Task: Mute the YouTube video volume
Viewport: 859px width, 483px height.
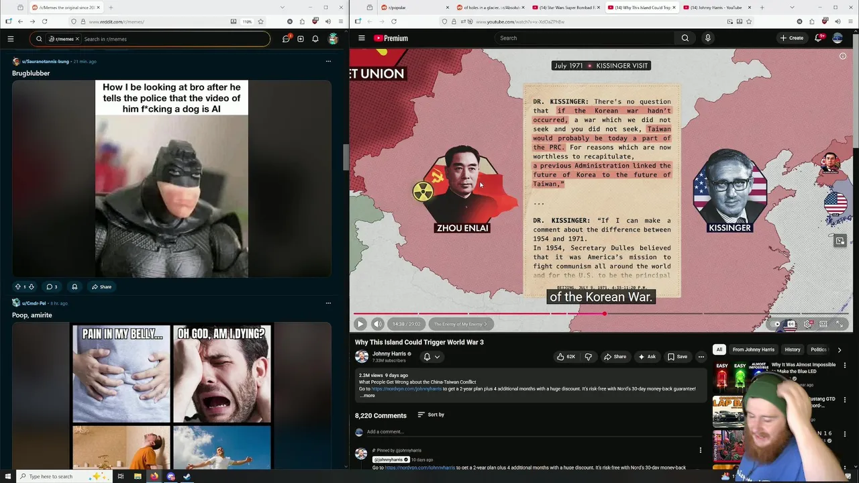Action: tap(378, 324)
